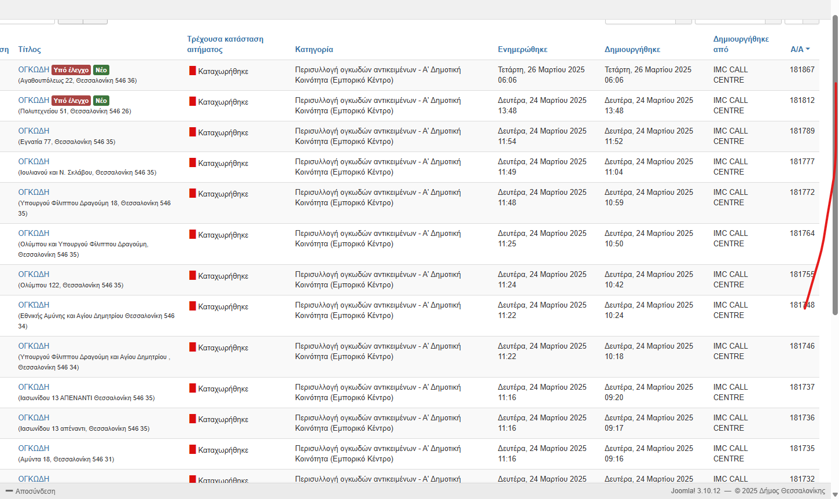Click the red status icon in row 181789
839x499 pixels.
(x=193, y=132)
